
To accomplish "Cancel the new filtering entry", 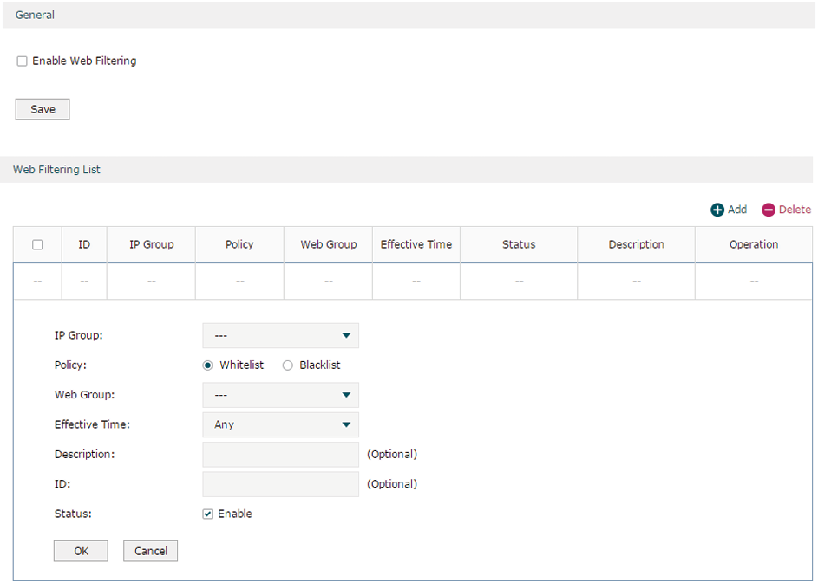I will tap(150, 551).
